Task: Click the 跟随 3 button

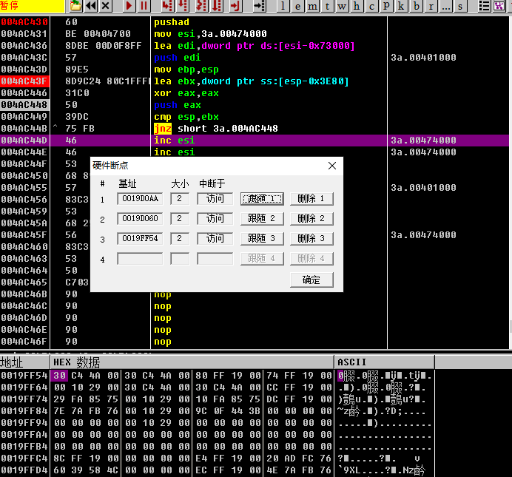Action: (262, 238)
